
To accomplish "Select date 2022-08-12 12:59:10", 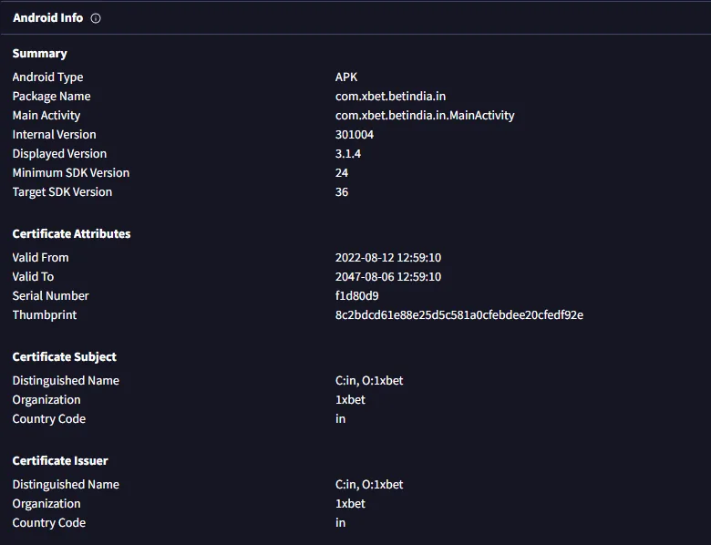I will coord(388,258).
